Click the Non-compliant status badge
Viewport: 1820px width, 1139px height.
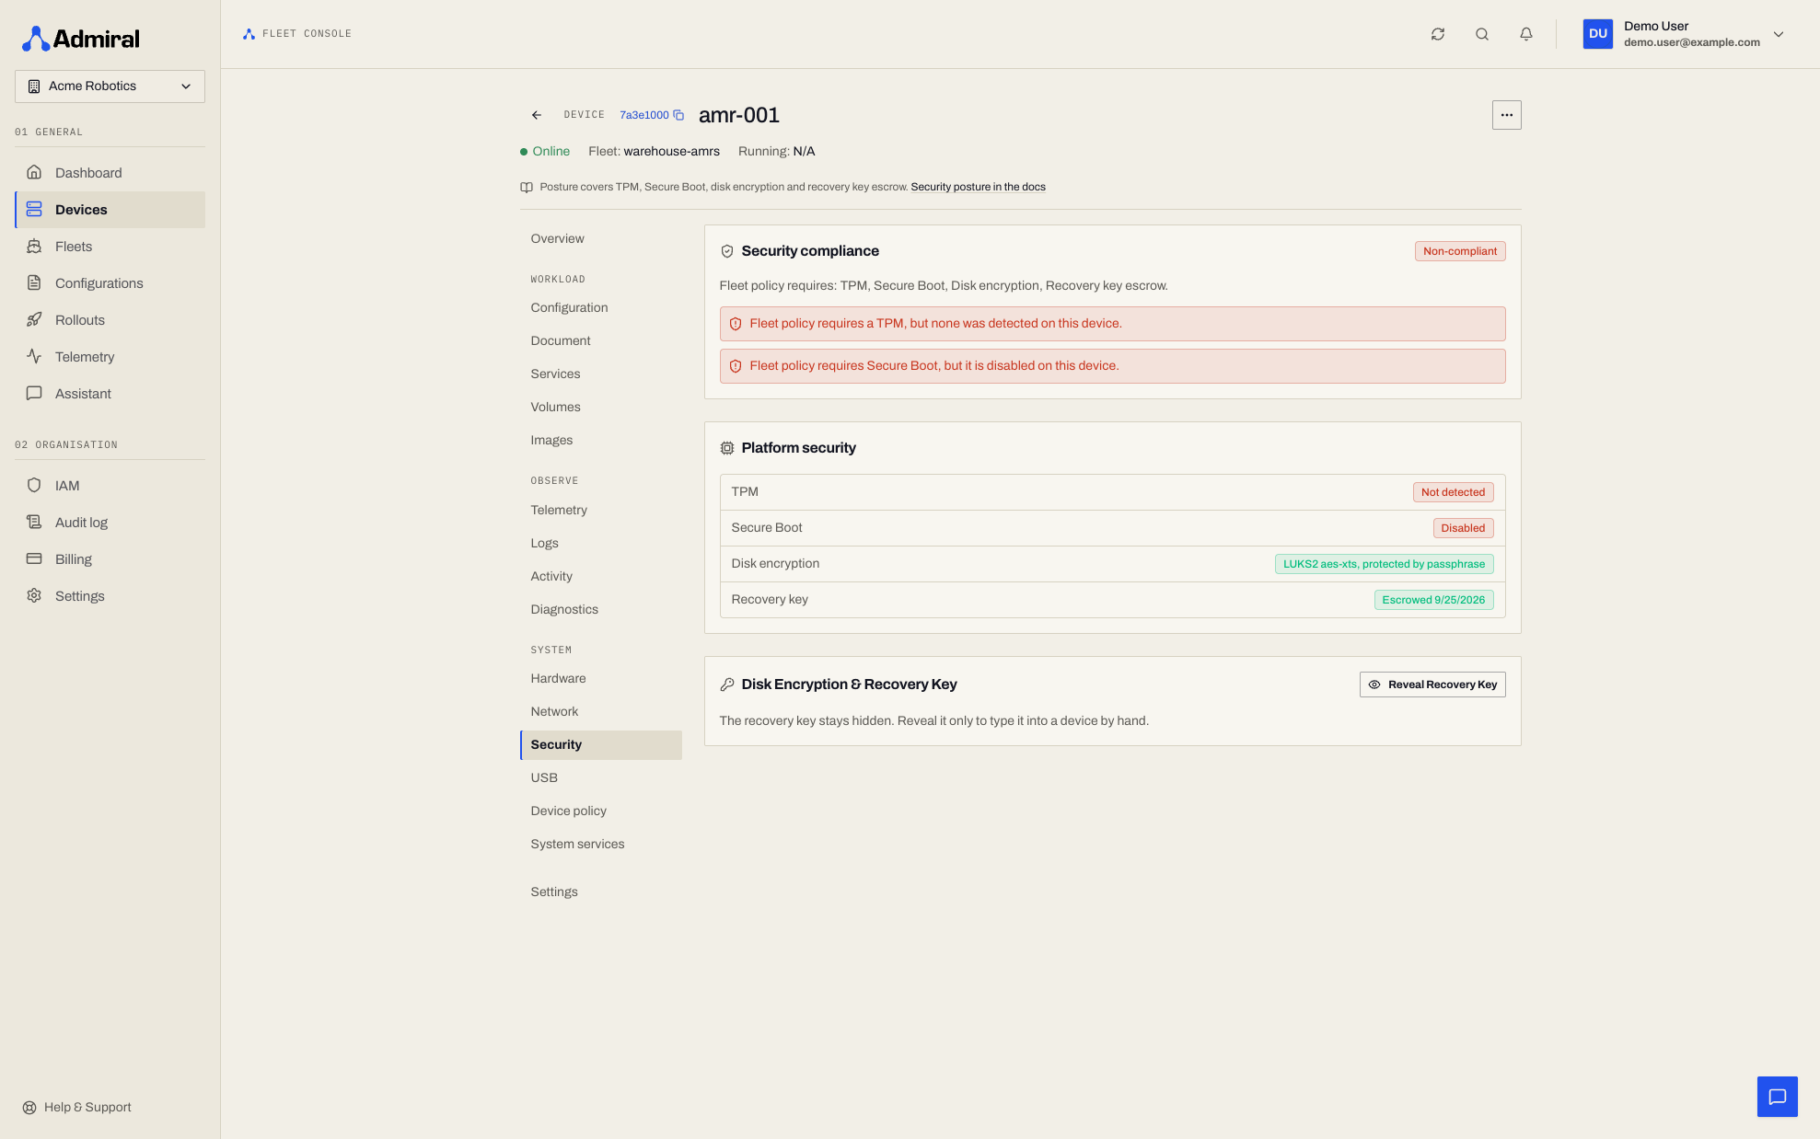1460,251
